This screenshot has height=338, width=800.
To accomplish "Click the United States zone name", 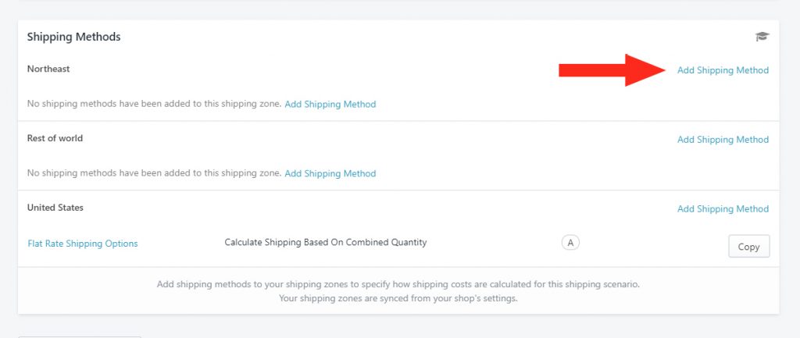I will 55,208.
